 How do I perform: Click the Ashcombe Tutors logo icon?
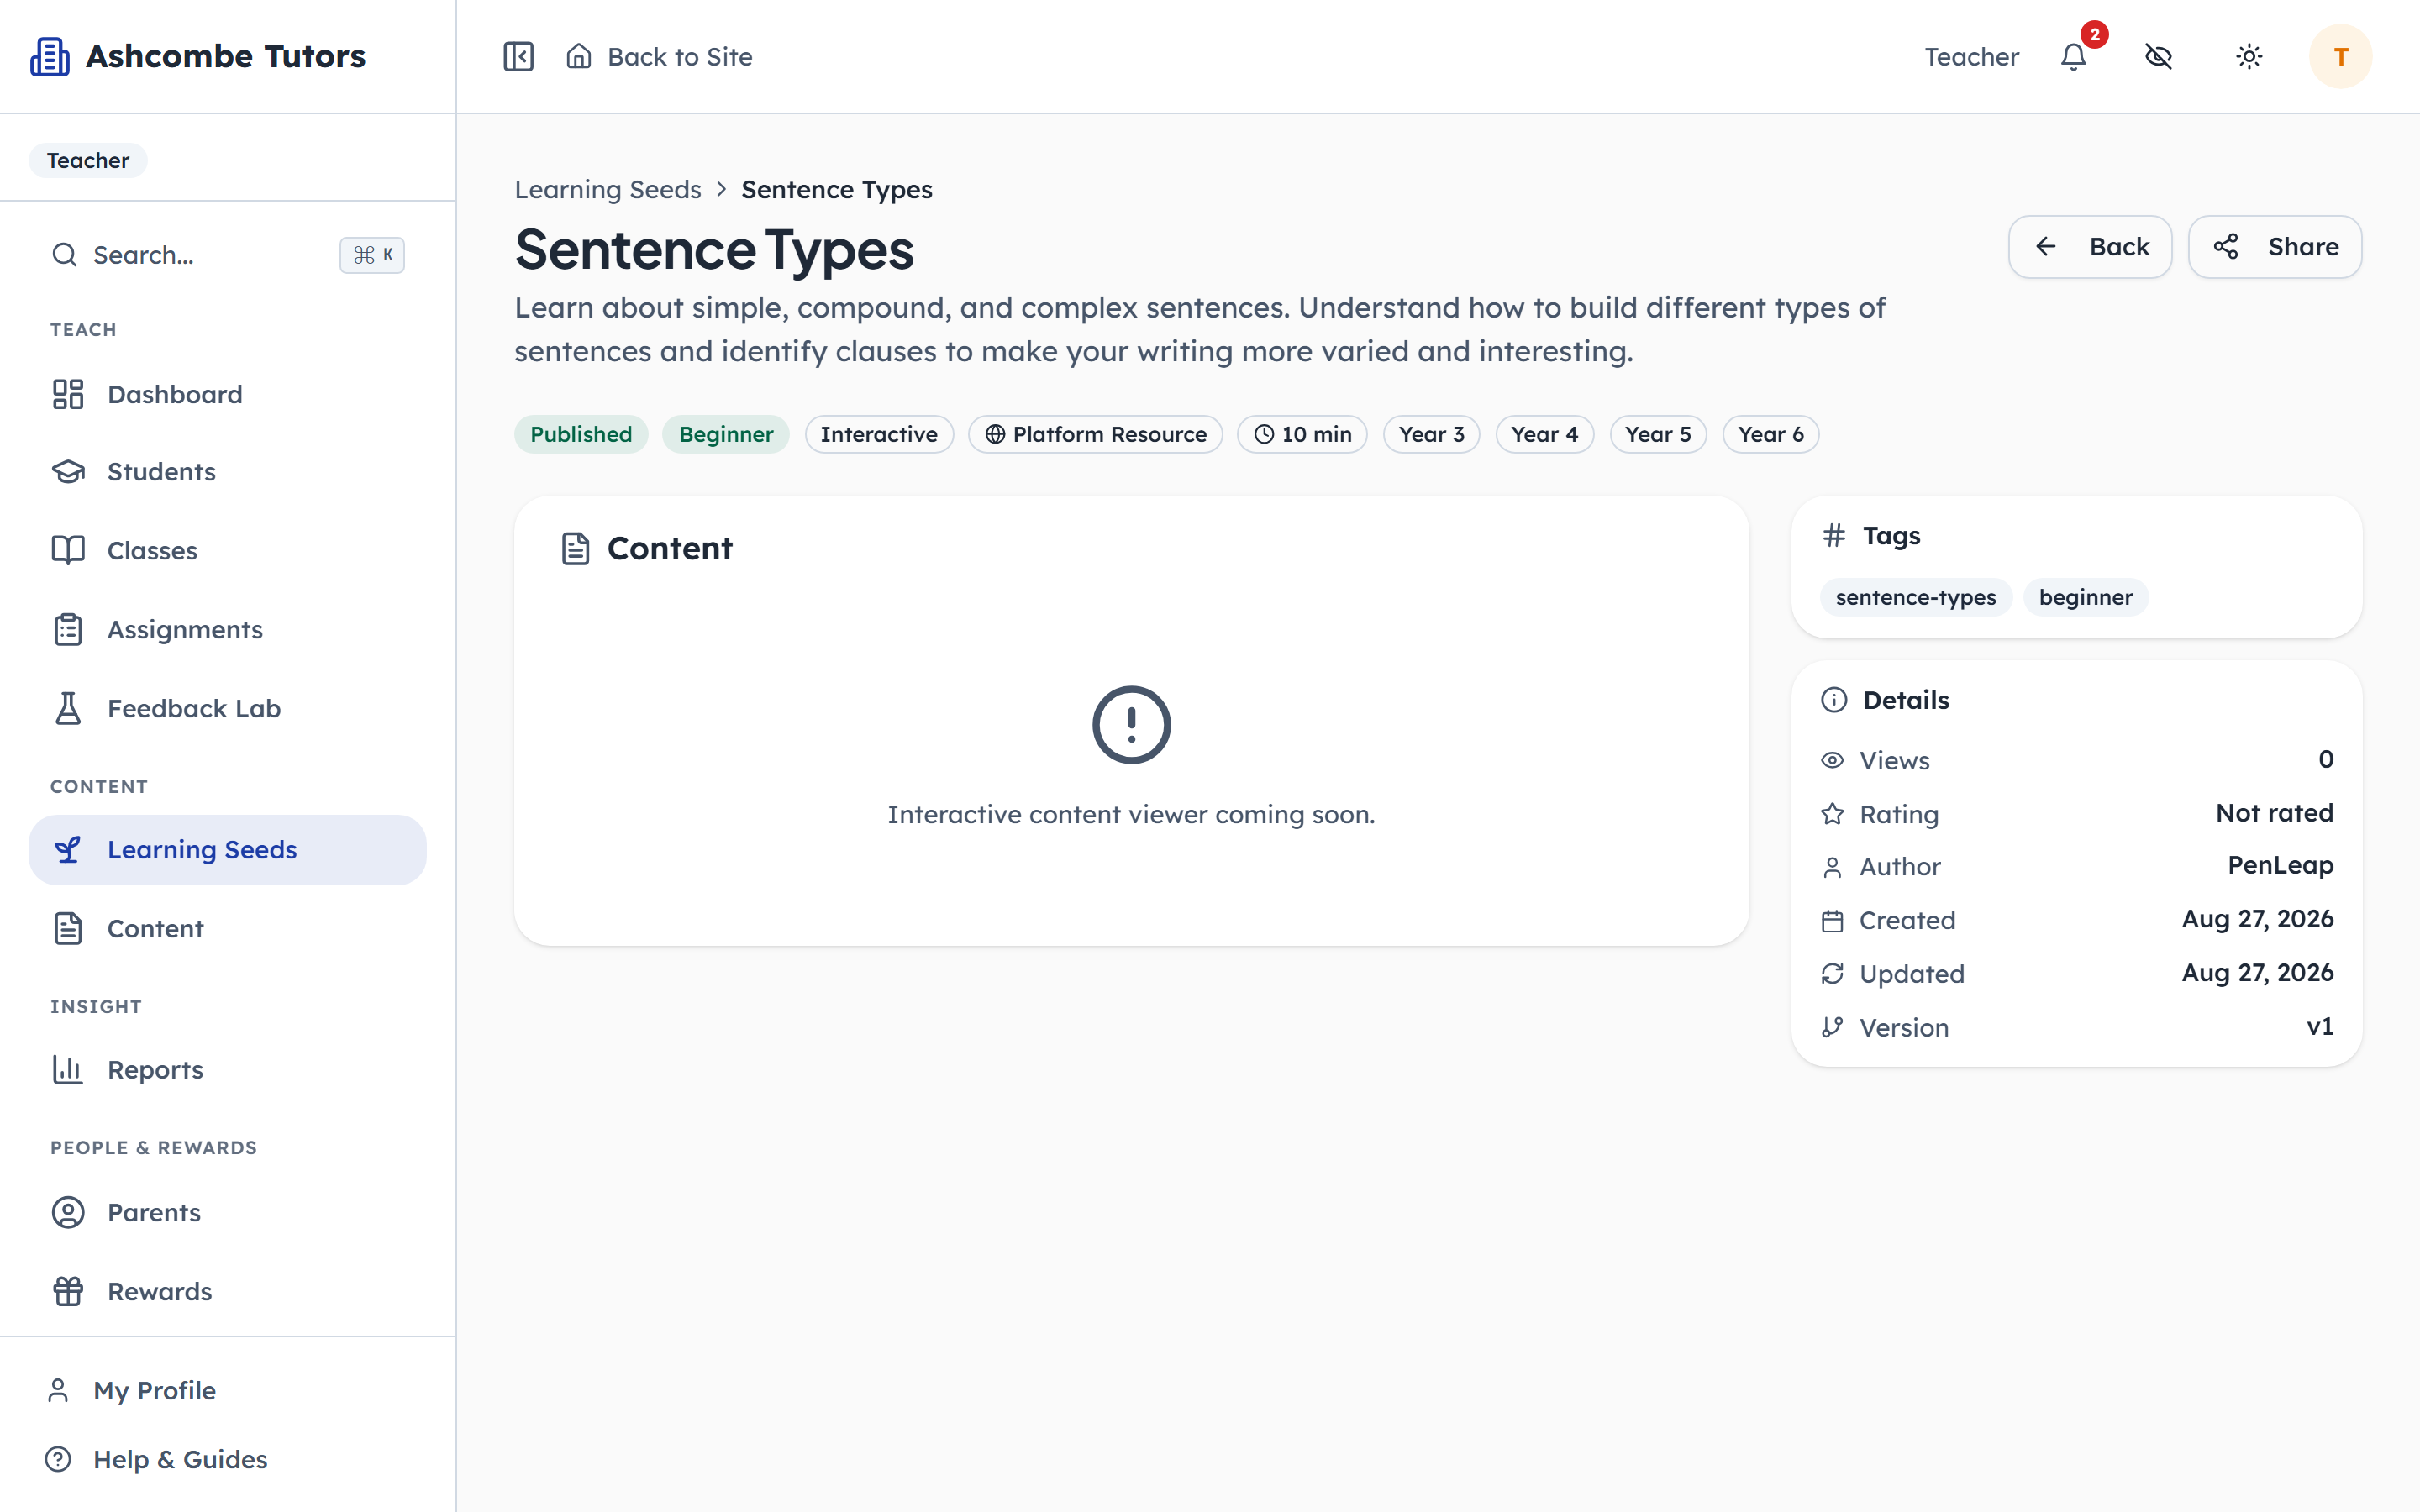50,56
